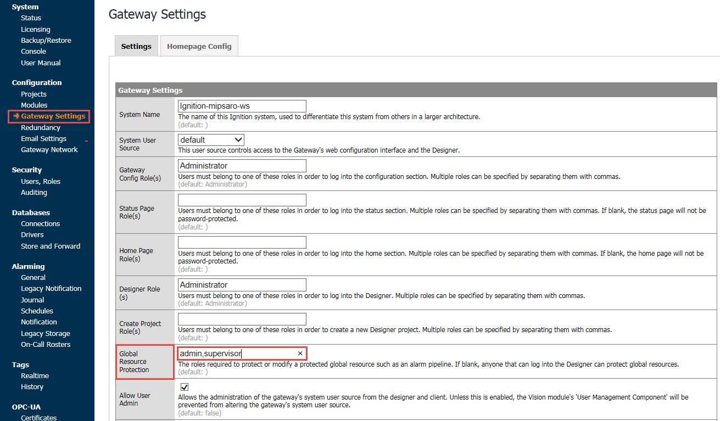Open the Gateway Network settings
The width and height of the screenshot is (720, 421).
49,149
